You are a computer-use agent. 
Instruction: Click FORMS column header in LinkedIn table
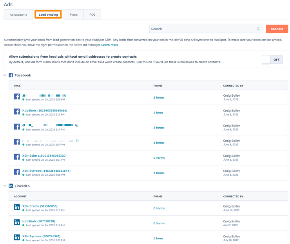click(158, 196)
